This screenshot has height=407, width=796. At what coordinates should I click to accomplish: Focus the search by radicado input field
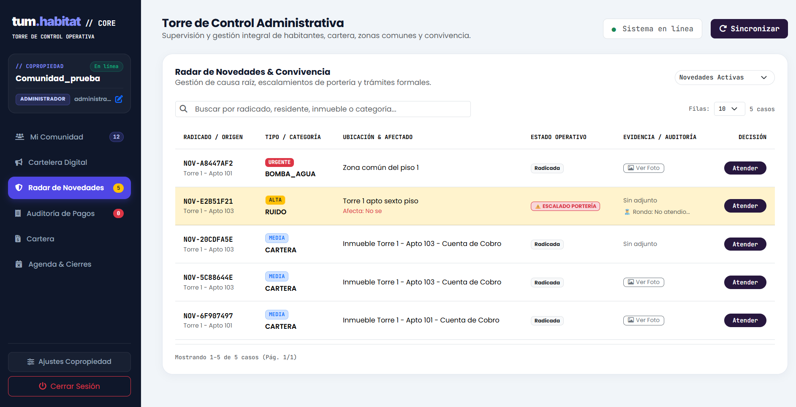click(323, 109)
